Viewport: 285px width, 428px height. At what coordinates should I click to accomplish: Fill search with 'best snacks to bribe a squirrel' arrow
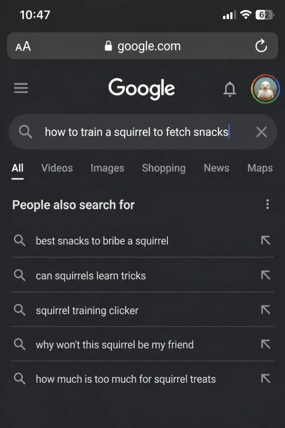click(265, 240)
